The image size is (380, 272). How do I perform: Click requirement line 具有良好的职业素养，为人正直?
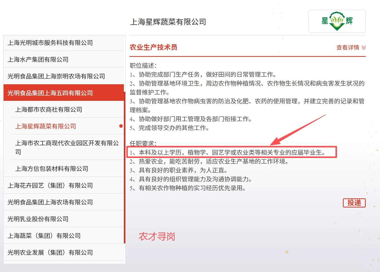coord(178,170)
